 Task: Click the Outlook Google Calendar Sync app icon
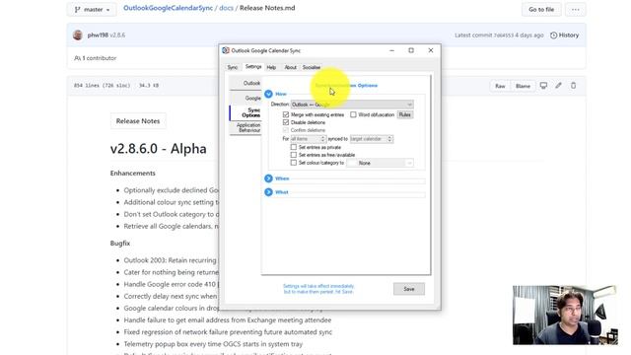[226, 50]
